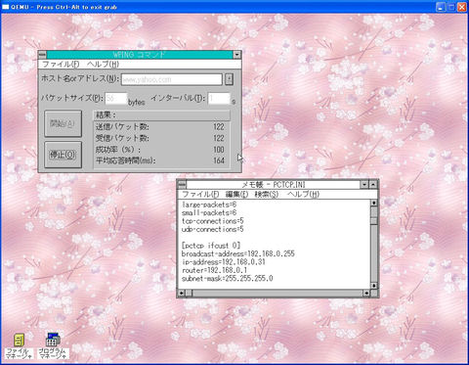Click the 受信パケット数 received packets row

[161, 138]
